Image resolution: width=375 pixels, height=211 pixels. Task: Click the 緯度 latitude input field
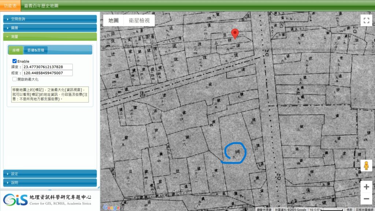click(47, 67)
